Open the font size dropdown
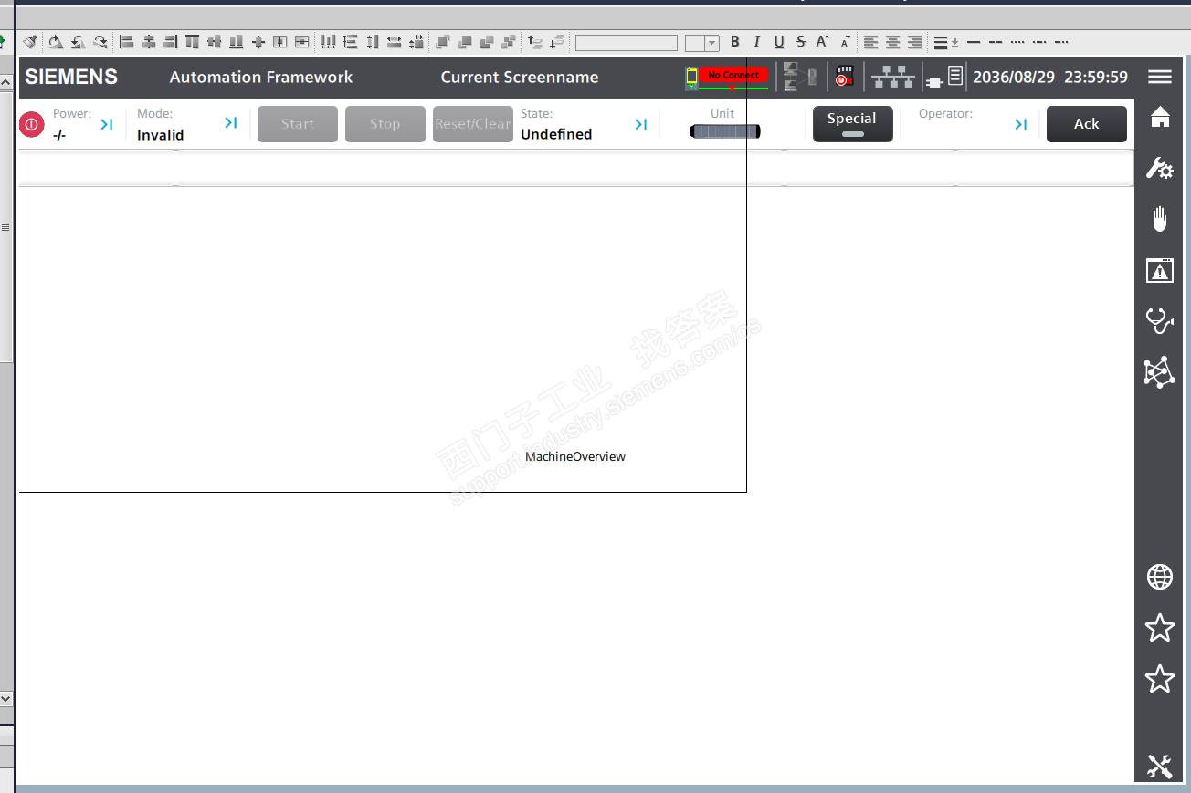The width and height of the screenshot is (1191, 793). [712, 43]
